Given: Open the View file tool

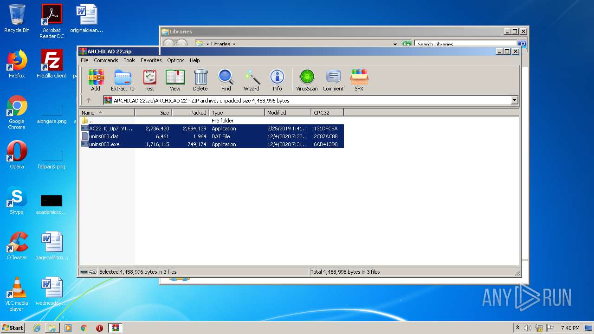Looking at the screenshot, I should click(175, 80).
